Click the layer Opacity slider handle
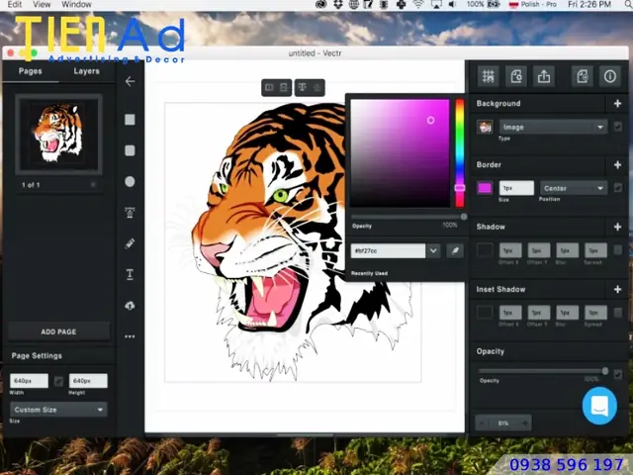 pos(604,371)
